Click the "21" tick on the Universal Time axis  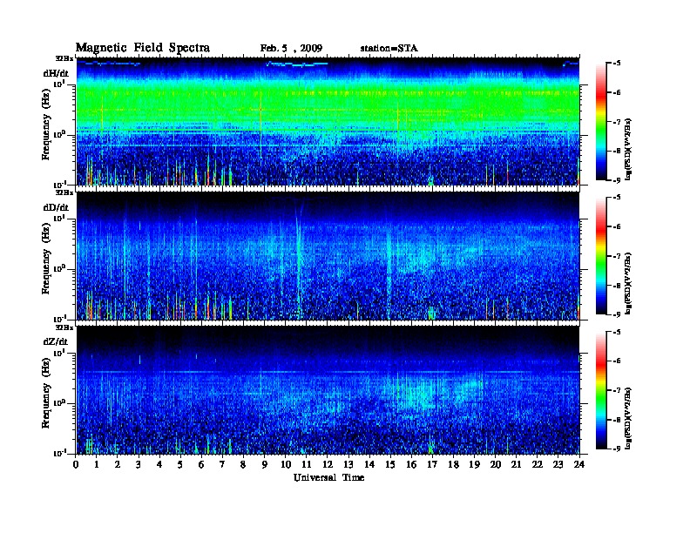pyautogui.click(x=516, y=465)
